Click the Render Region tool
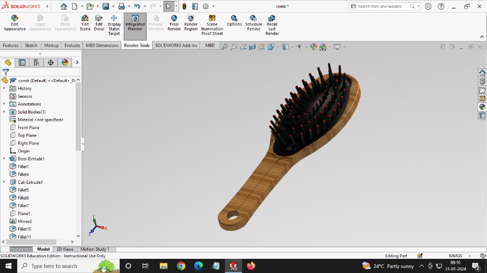 pyautogui.click(x=191, y=23)
